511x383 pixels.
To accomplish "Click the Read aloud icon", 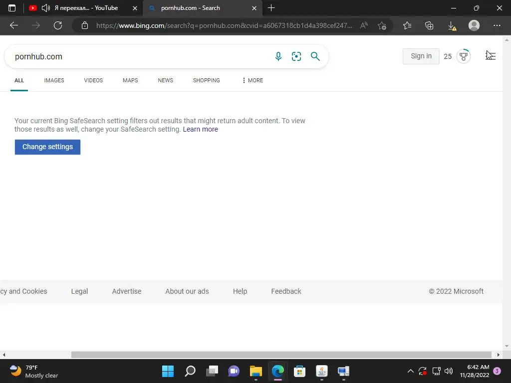I will (364, 25).
